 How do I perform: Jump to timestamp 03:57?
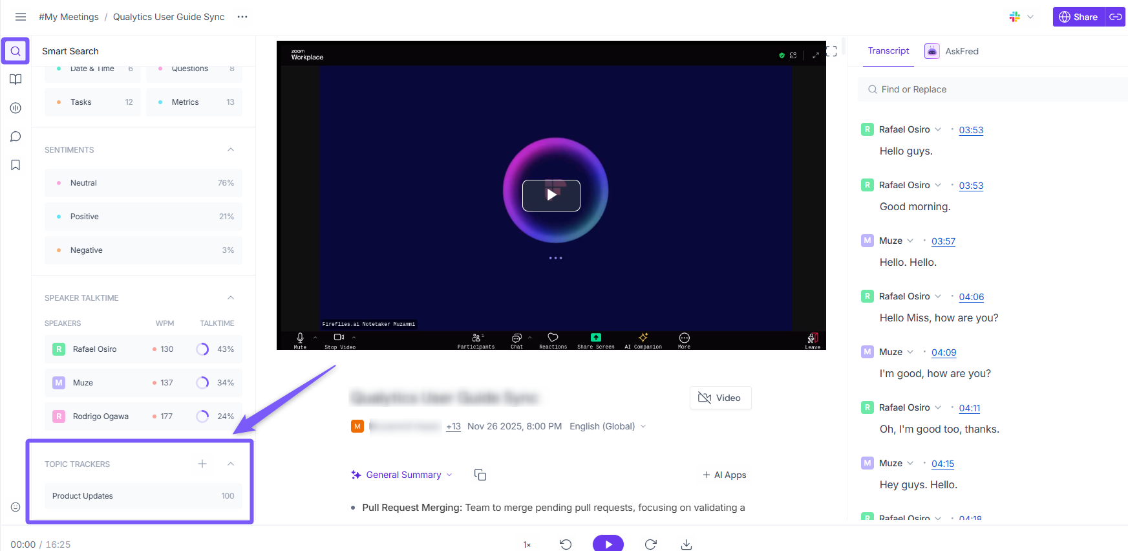tap(943, 241)
